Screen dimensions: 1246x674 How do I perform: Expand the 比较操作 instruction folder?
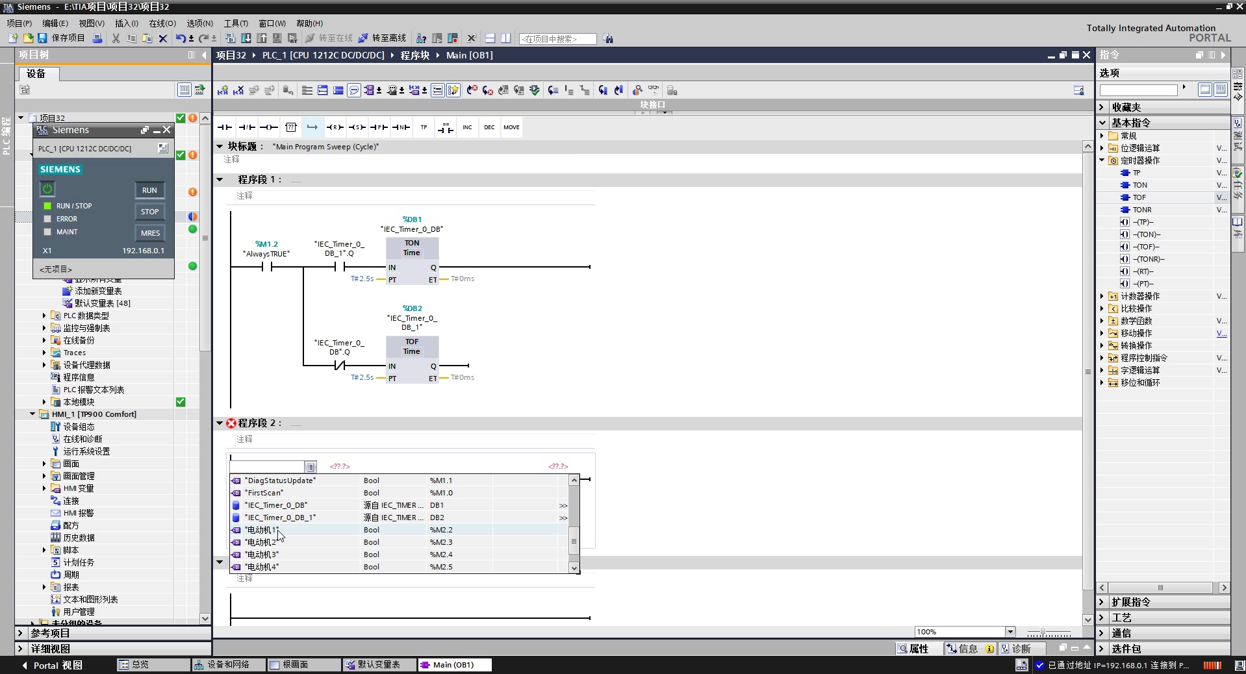[1102, 308]
